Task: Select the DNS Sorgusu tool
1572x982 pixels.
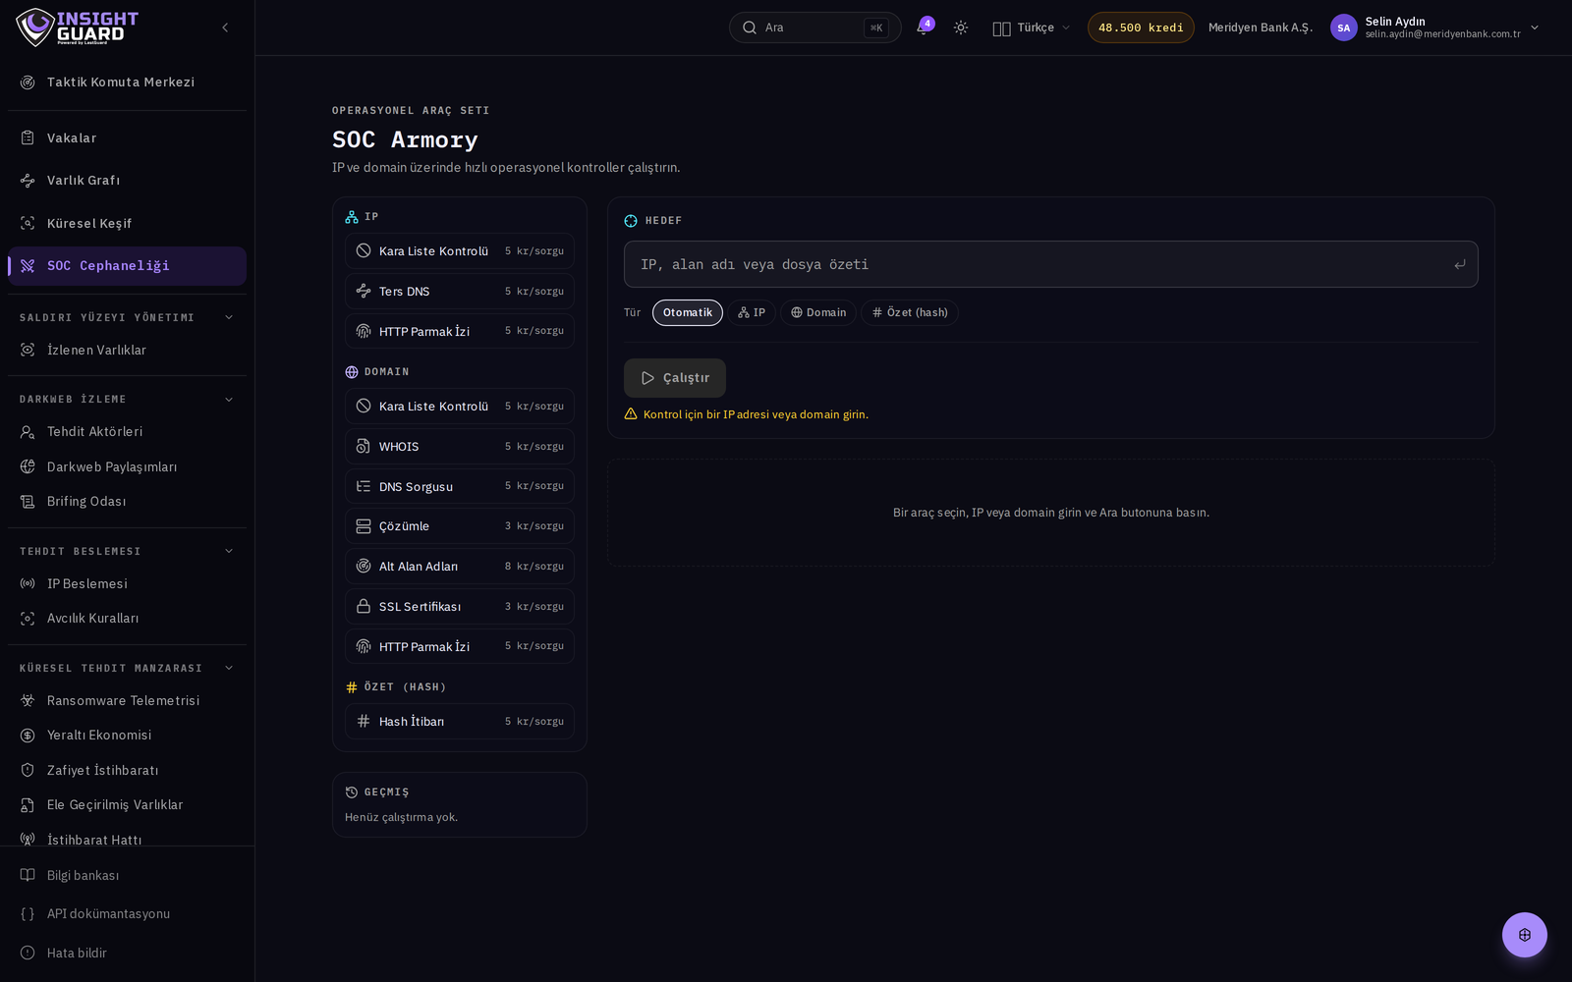Action: pos(460,486)
